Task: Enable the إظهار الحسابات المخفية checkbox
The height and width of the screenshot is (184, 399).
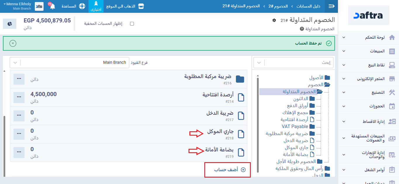Action: 132,24
